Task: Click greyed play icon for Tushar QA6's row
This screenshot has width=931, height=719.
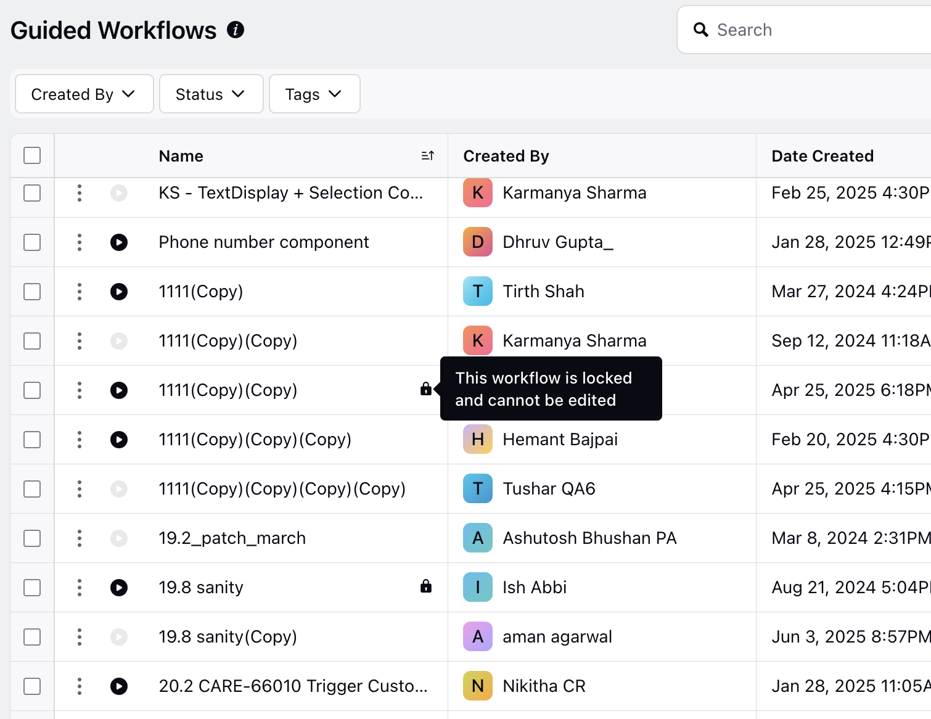Action: (119, 489)
